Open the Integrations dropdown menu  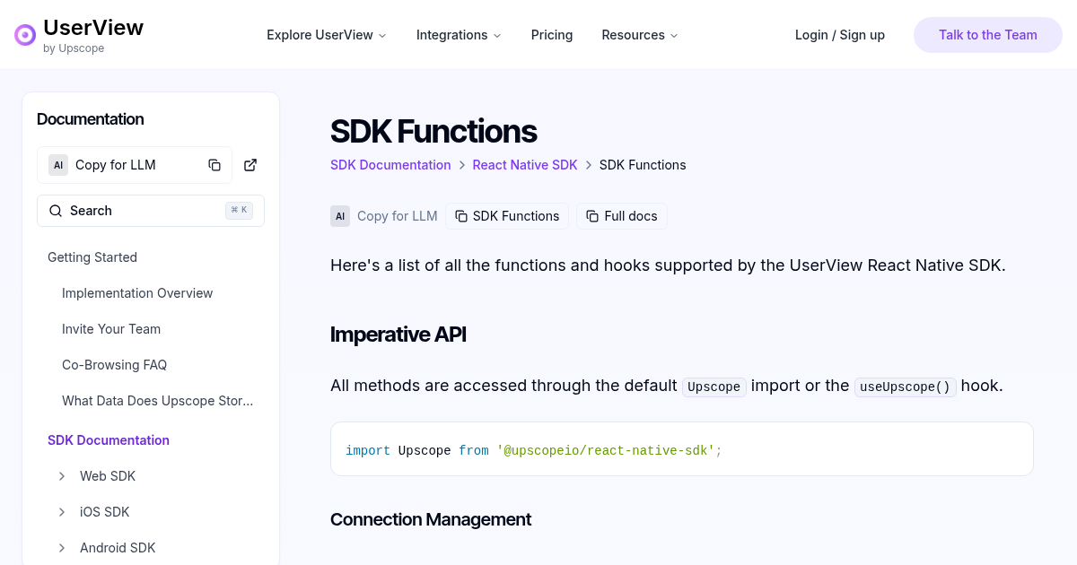(459, 35)
